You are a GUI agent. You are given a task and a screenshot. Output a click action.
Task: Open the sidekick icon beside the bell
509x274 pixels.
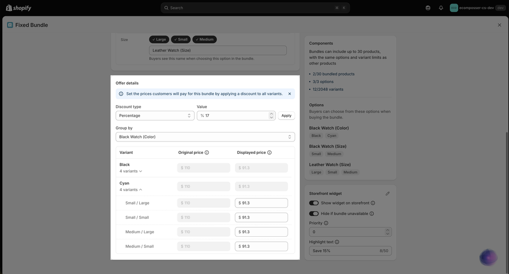428,8
